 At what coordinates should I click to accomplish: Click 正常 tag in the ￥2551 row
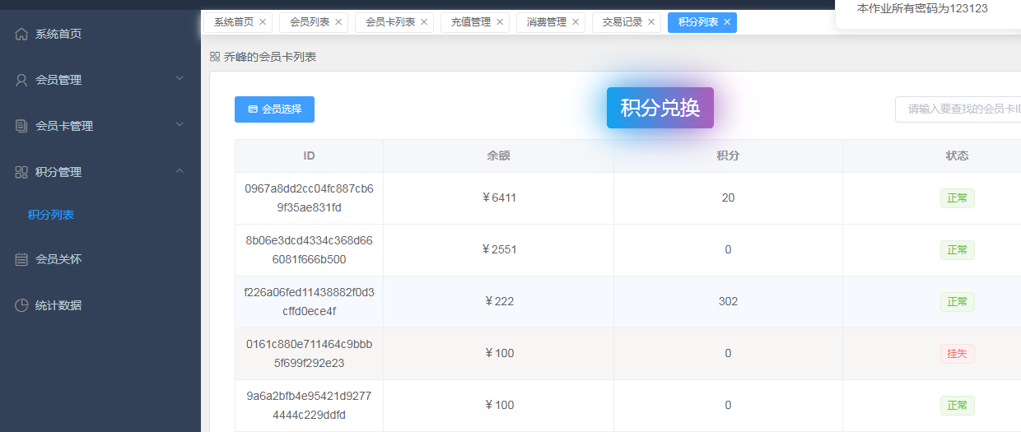coord(957,250)
